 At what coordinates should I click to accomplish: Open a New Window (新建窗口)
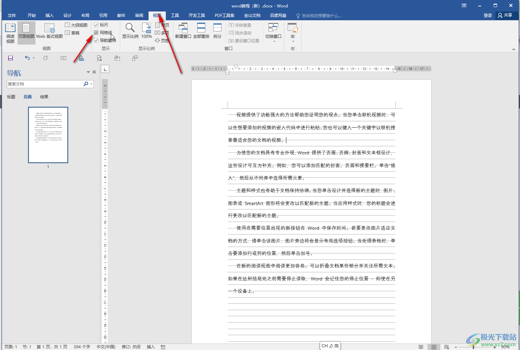pos(183,31)
